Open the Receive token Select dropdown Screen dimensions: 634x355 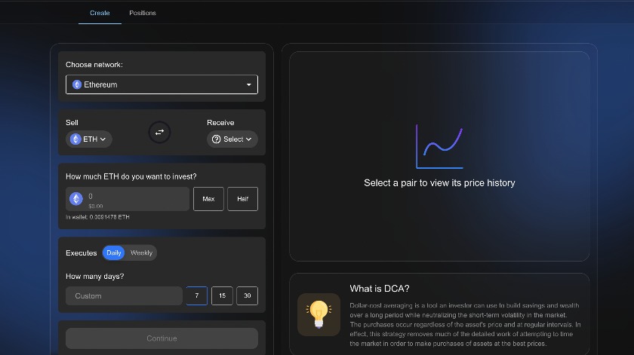(x=232, y=139)
